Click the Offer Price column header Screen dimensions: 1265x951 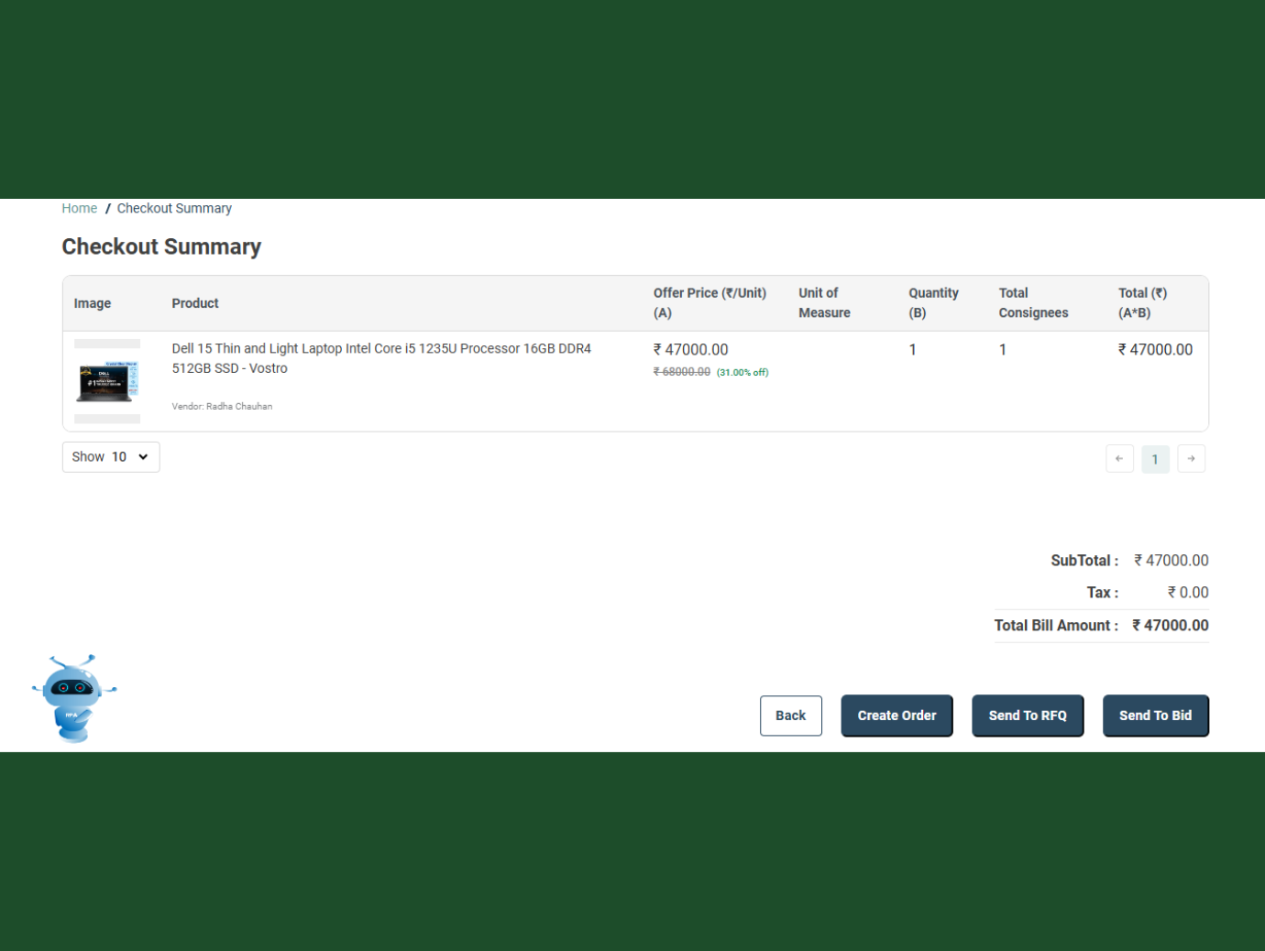709,302
